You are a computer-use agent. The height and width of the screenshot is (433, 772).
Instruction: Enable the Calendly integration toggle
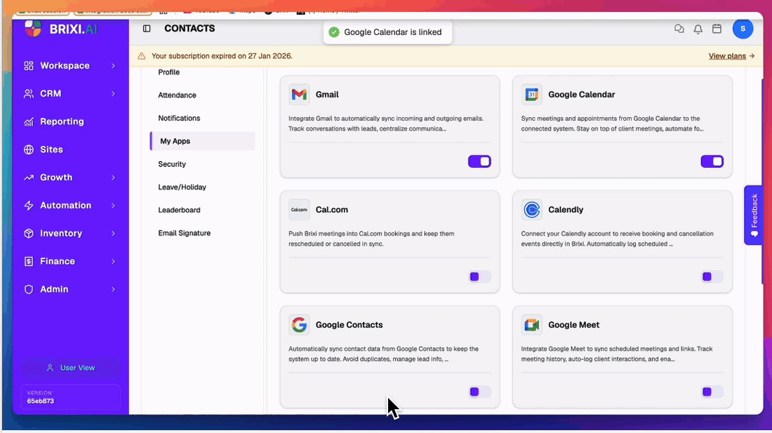(712, 277)
